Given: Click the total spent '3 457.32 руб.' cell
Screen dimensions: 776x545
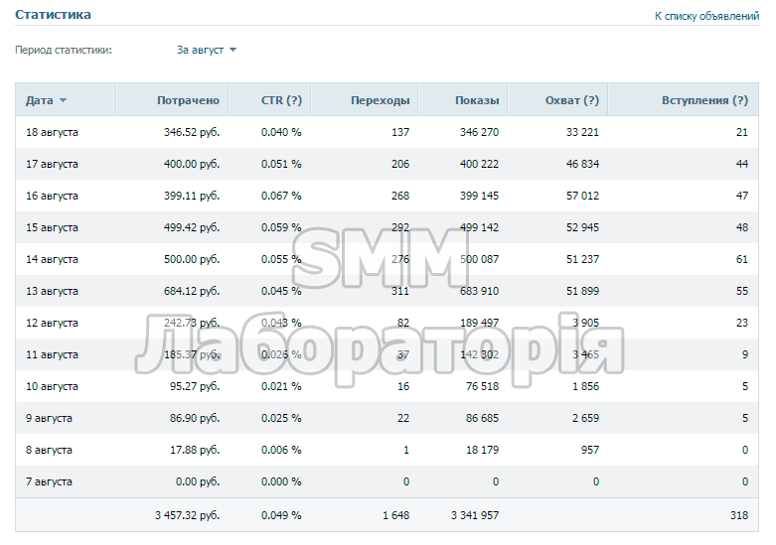Looking at the screenshot, I should tap(187, 515).
